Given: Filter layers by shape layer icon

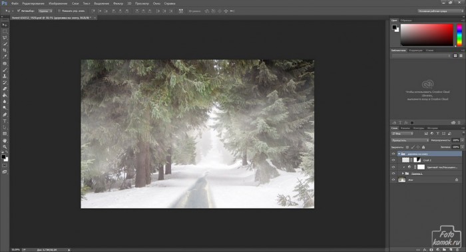Looking at the screenshot, I should tap(444, 134).
